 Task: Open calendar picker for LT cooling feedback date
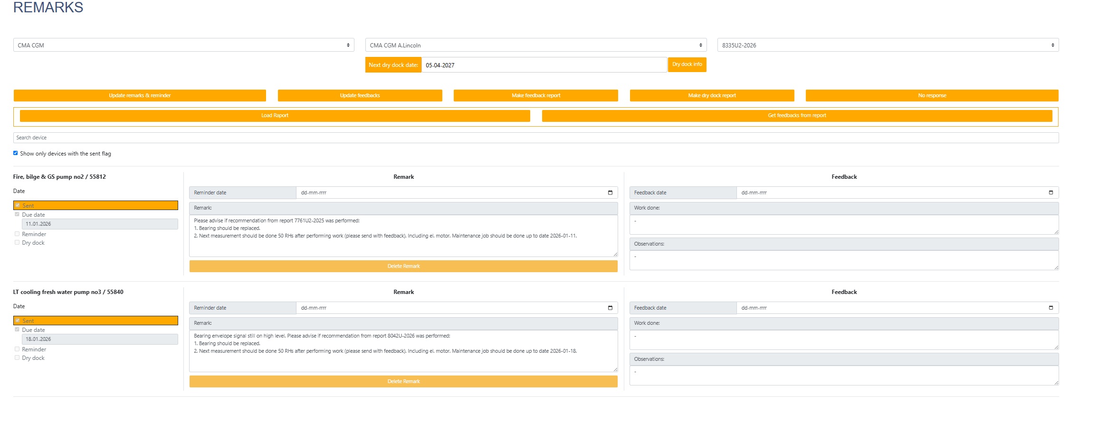pos(1050,308)
